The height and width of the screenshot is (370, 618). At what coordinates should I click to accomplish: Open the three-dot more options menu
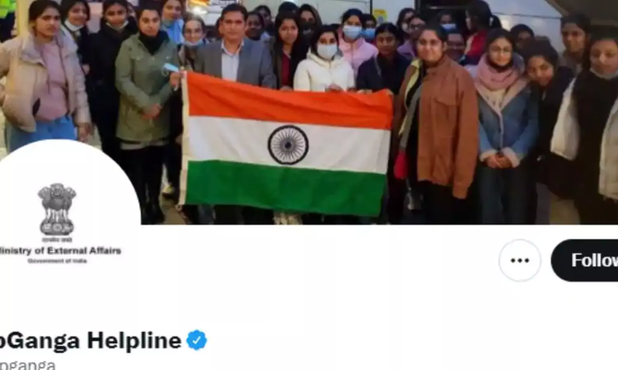point(520,260)
